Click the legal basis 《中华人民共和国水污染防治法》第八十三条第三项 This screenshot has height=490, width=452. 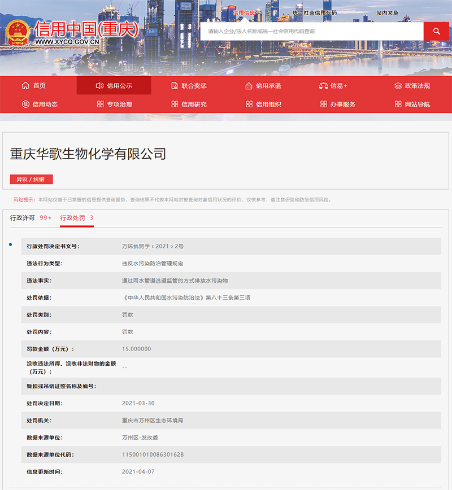point(186,297)
